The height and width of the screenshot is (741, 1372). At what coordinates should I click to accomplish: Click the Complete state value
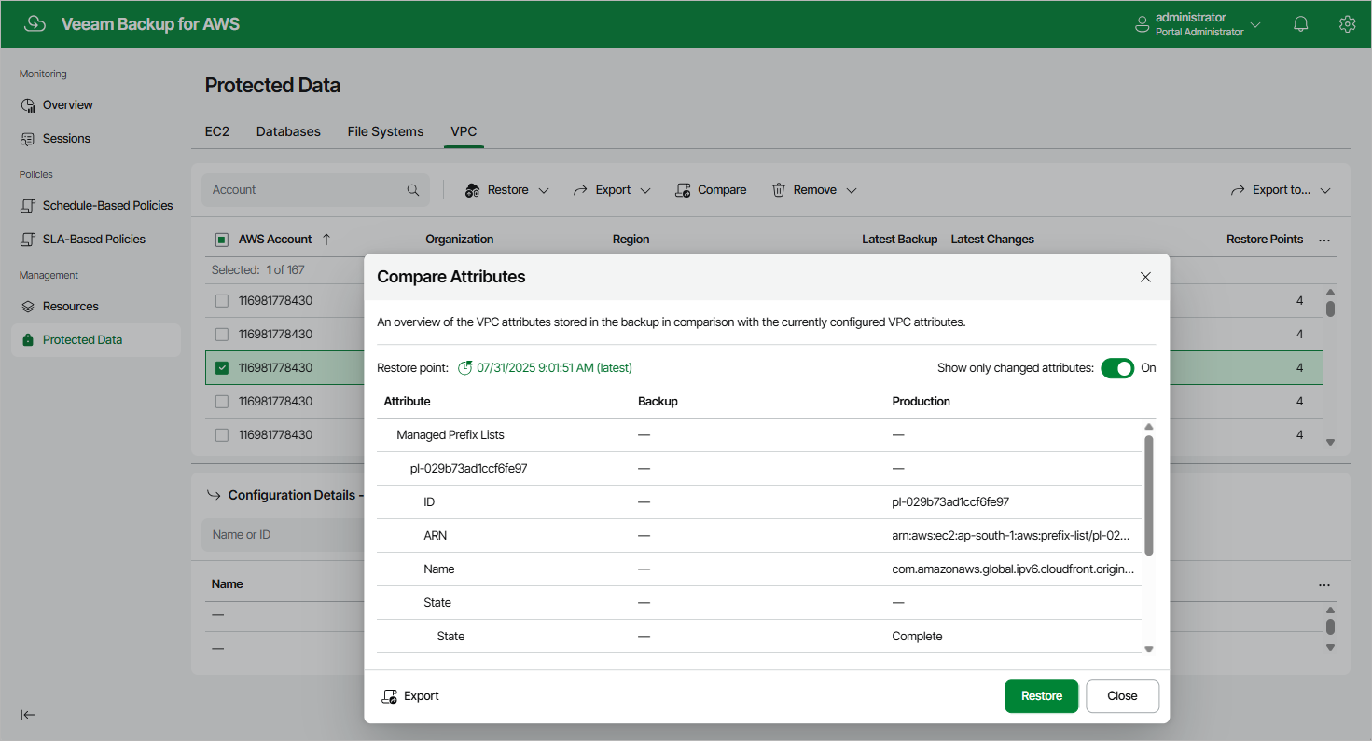(x=917, y=637)
